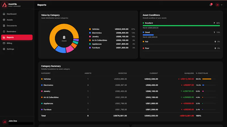Click total invested US$76,581.00

(120, 116)
